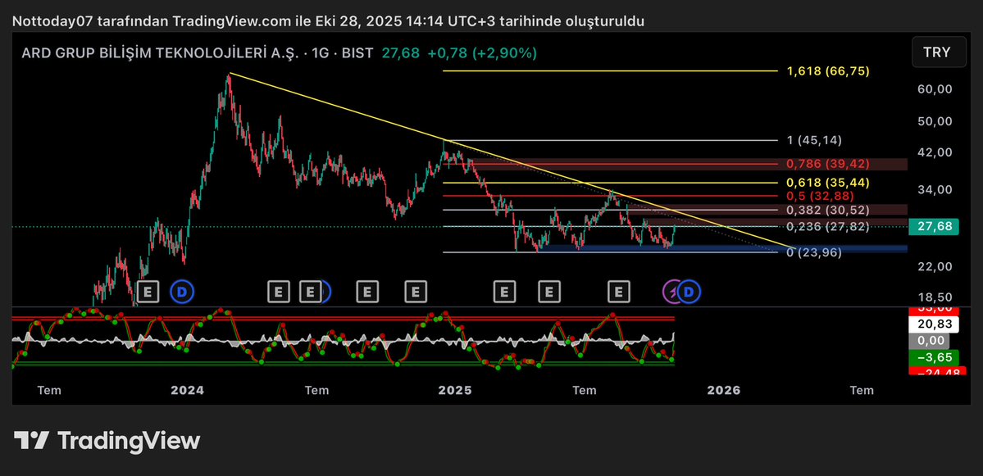Image resolution: width=983 pixels, height=476 pixels.
Task: Click the 2024 label on time axis
Action: tap(187, 390)
